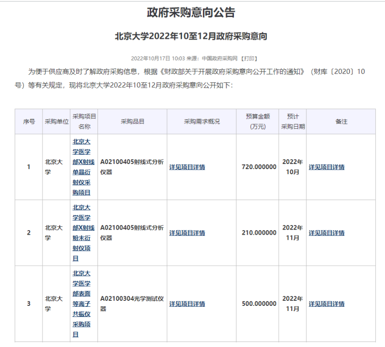Click budget value 210.000000
The width and height of the screenshot is (385, 347).
pyautogui.click(x=259, y=232)
